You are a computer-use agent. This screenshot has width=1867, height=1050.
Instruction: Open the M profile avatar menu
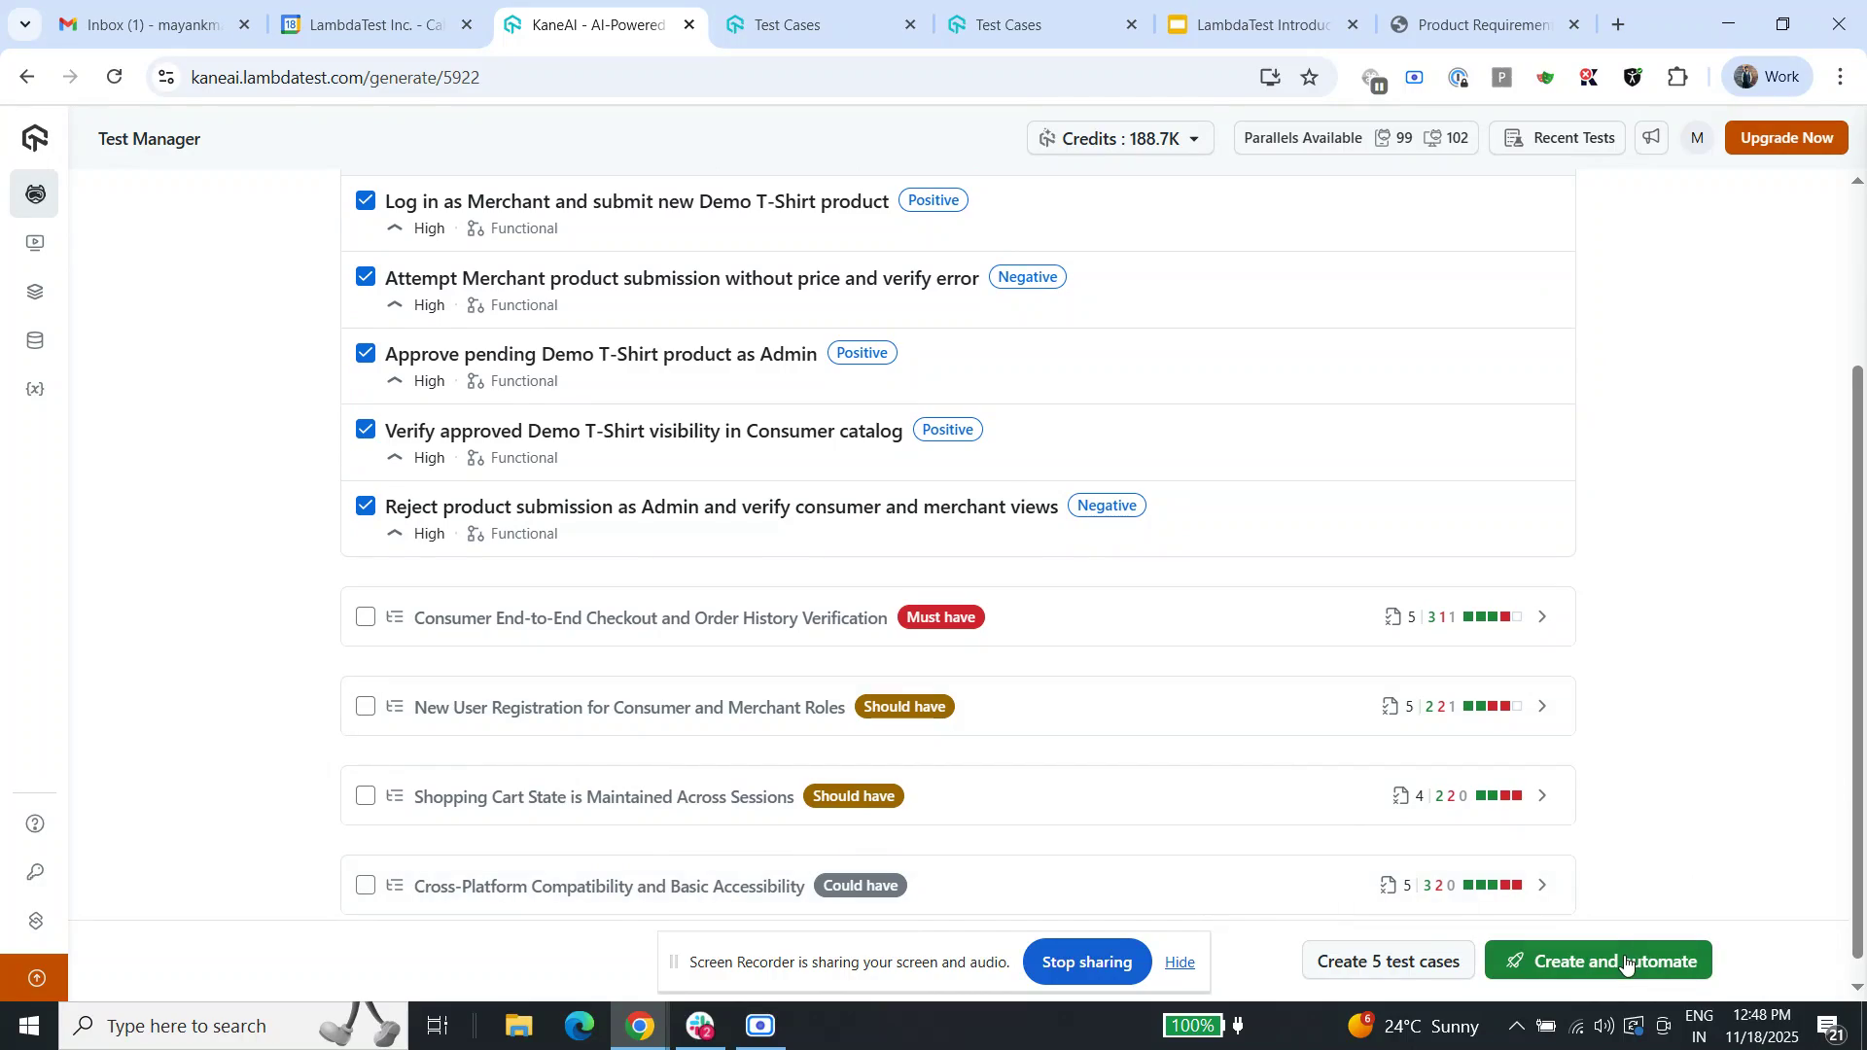click(1696, 137)
